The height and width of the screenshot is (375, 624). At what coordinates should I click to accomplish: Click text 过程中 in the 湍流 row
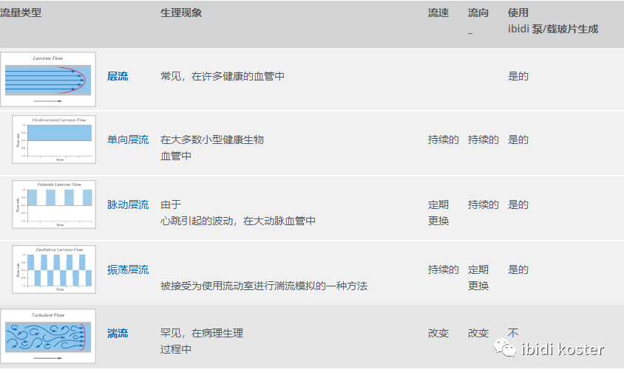pos(176,350)
